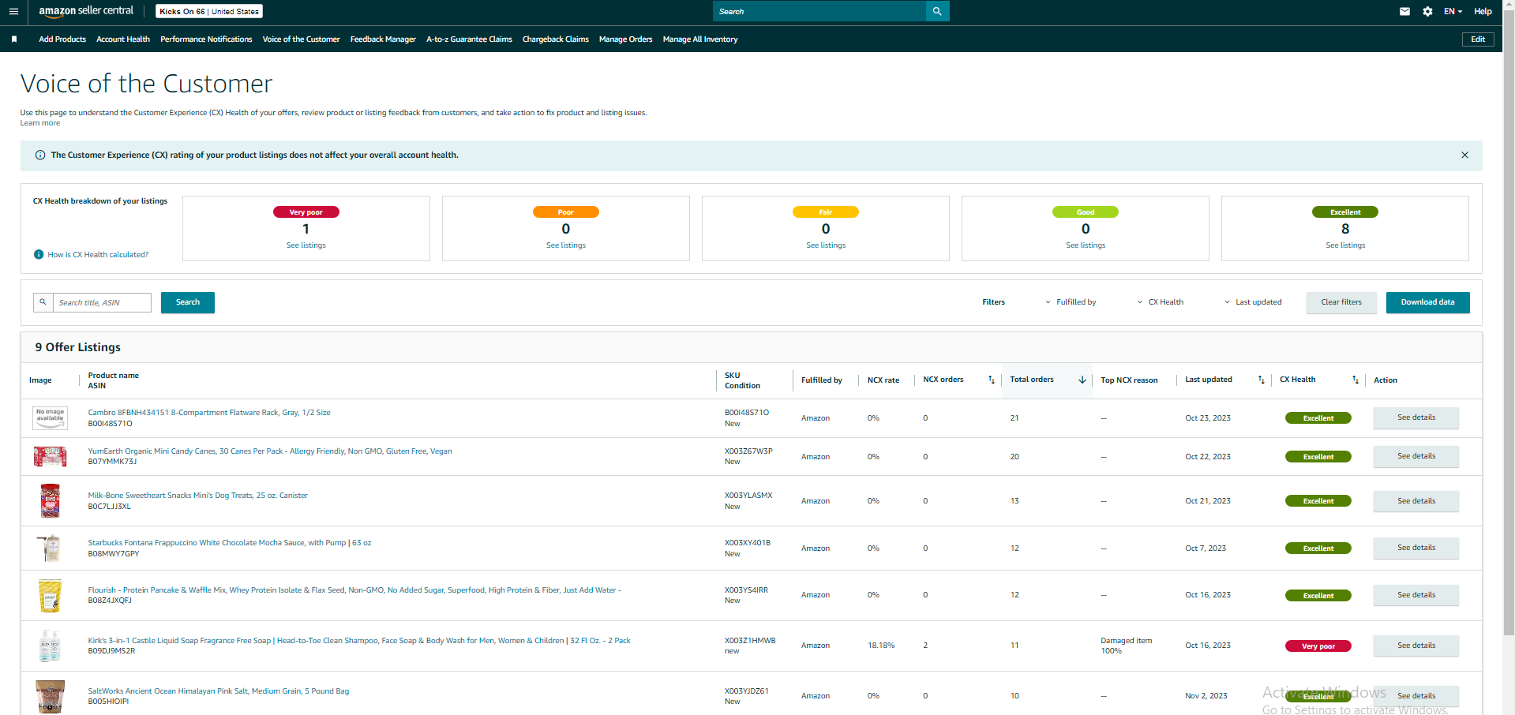Sort by Total orders down arrow

[1082, 380]
